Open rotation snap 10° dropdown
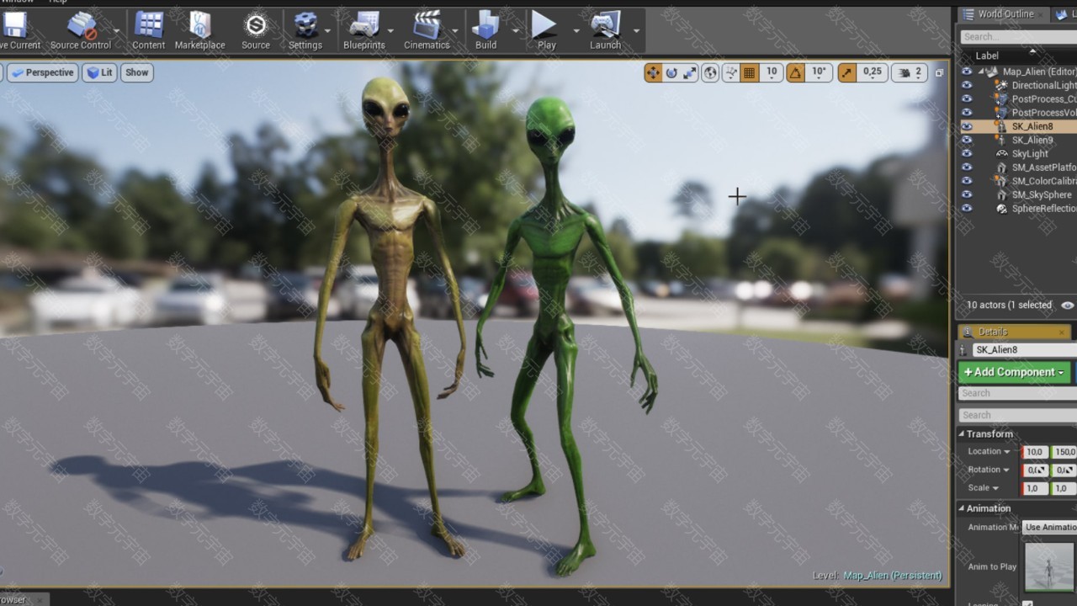Image resolution: width=1077 pixels, height=606 pixels. [819, 73]
